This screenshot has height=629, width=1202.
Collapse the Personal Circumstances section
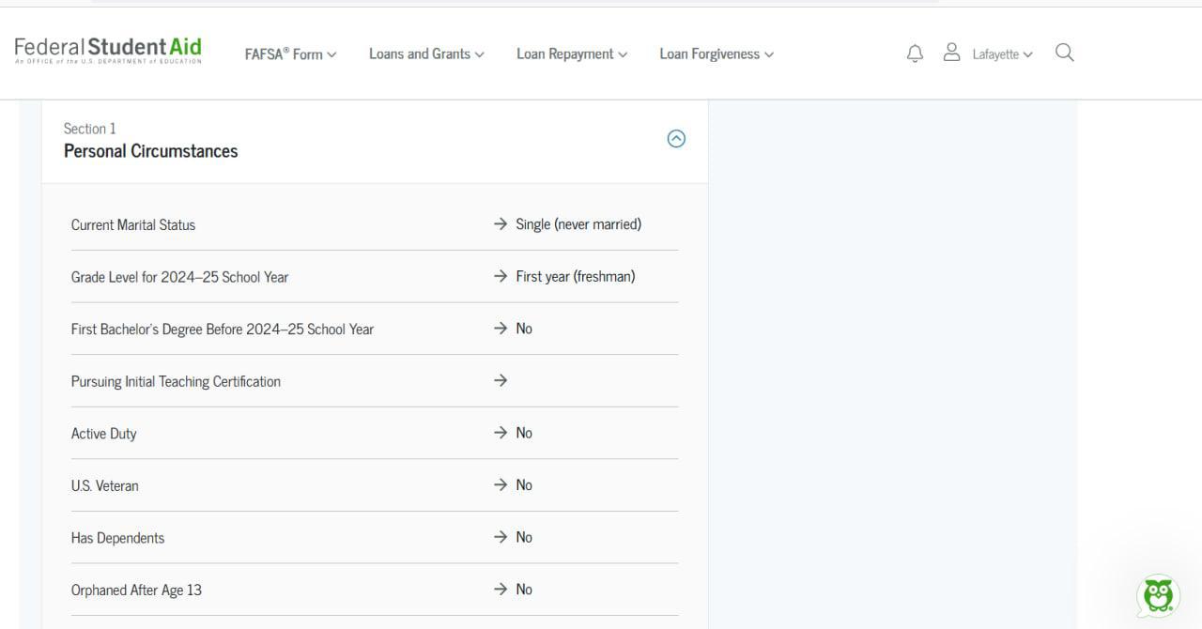pyautogui.click(x=676, y=139)
